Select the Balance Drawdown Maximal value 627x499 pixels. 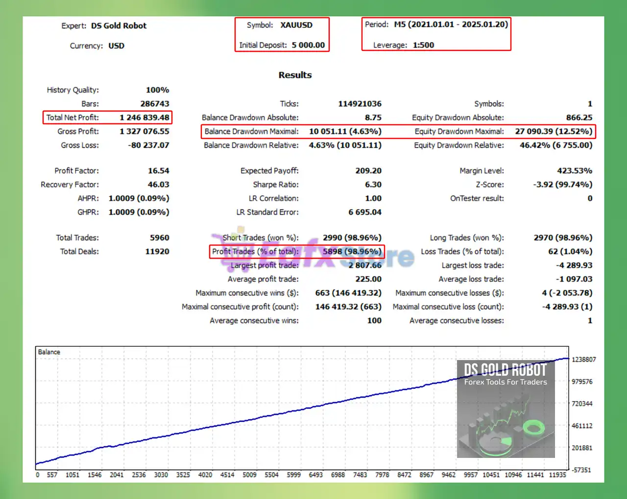pyautogui.click(x=345, y=131)
